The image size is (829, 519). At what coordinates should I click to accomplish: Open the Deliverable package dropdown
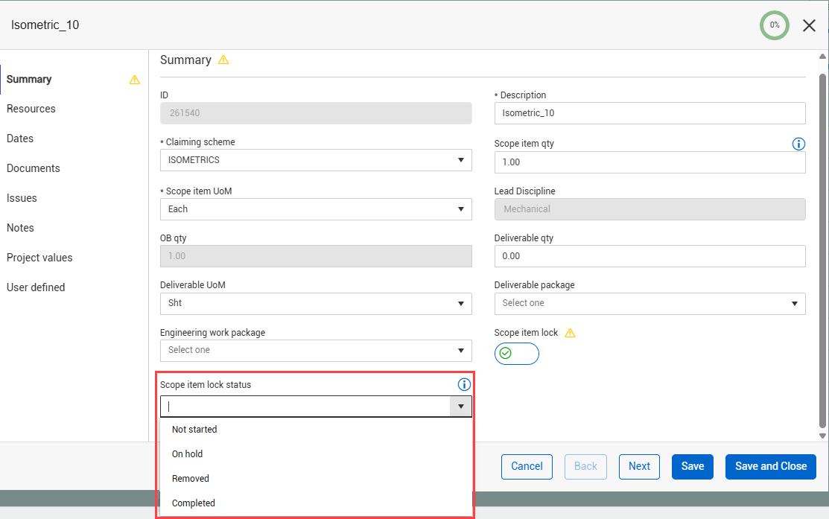(x=649, y=303)
